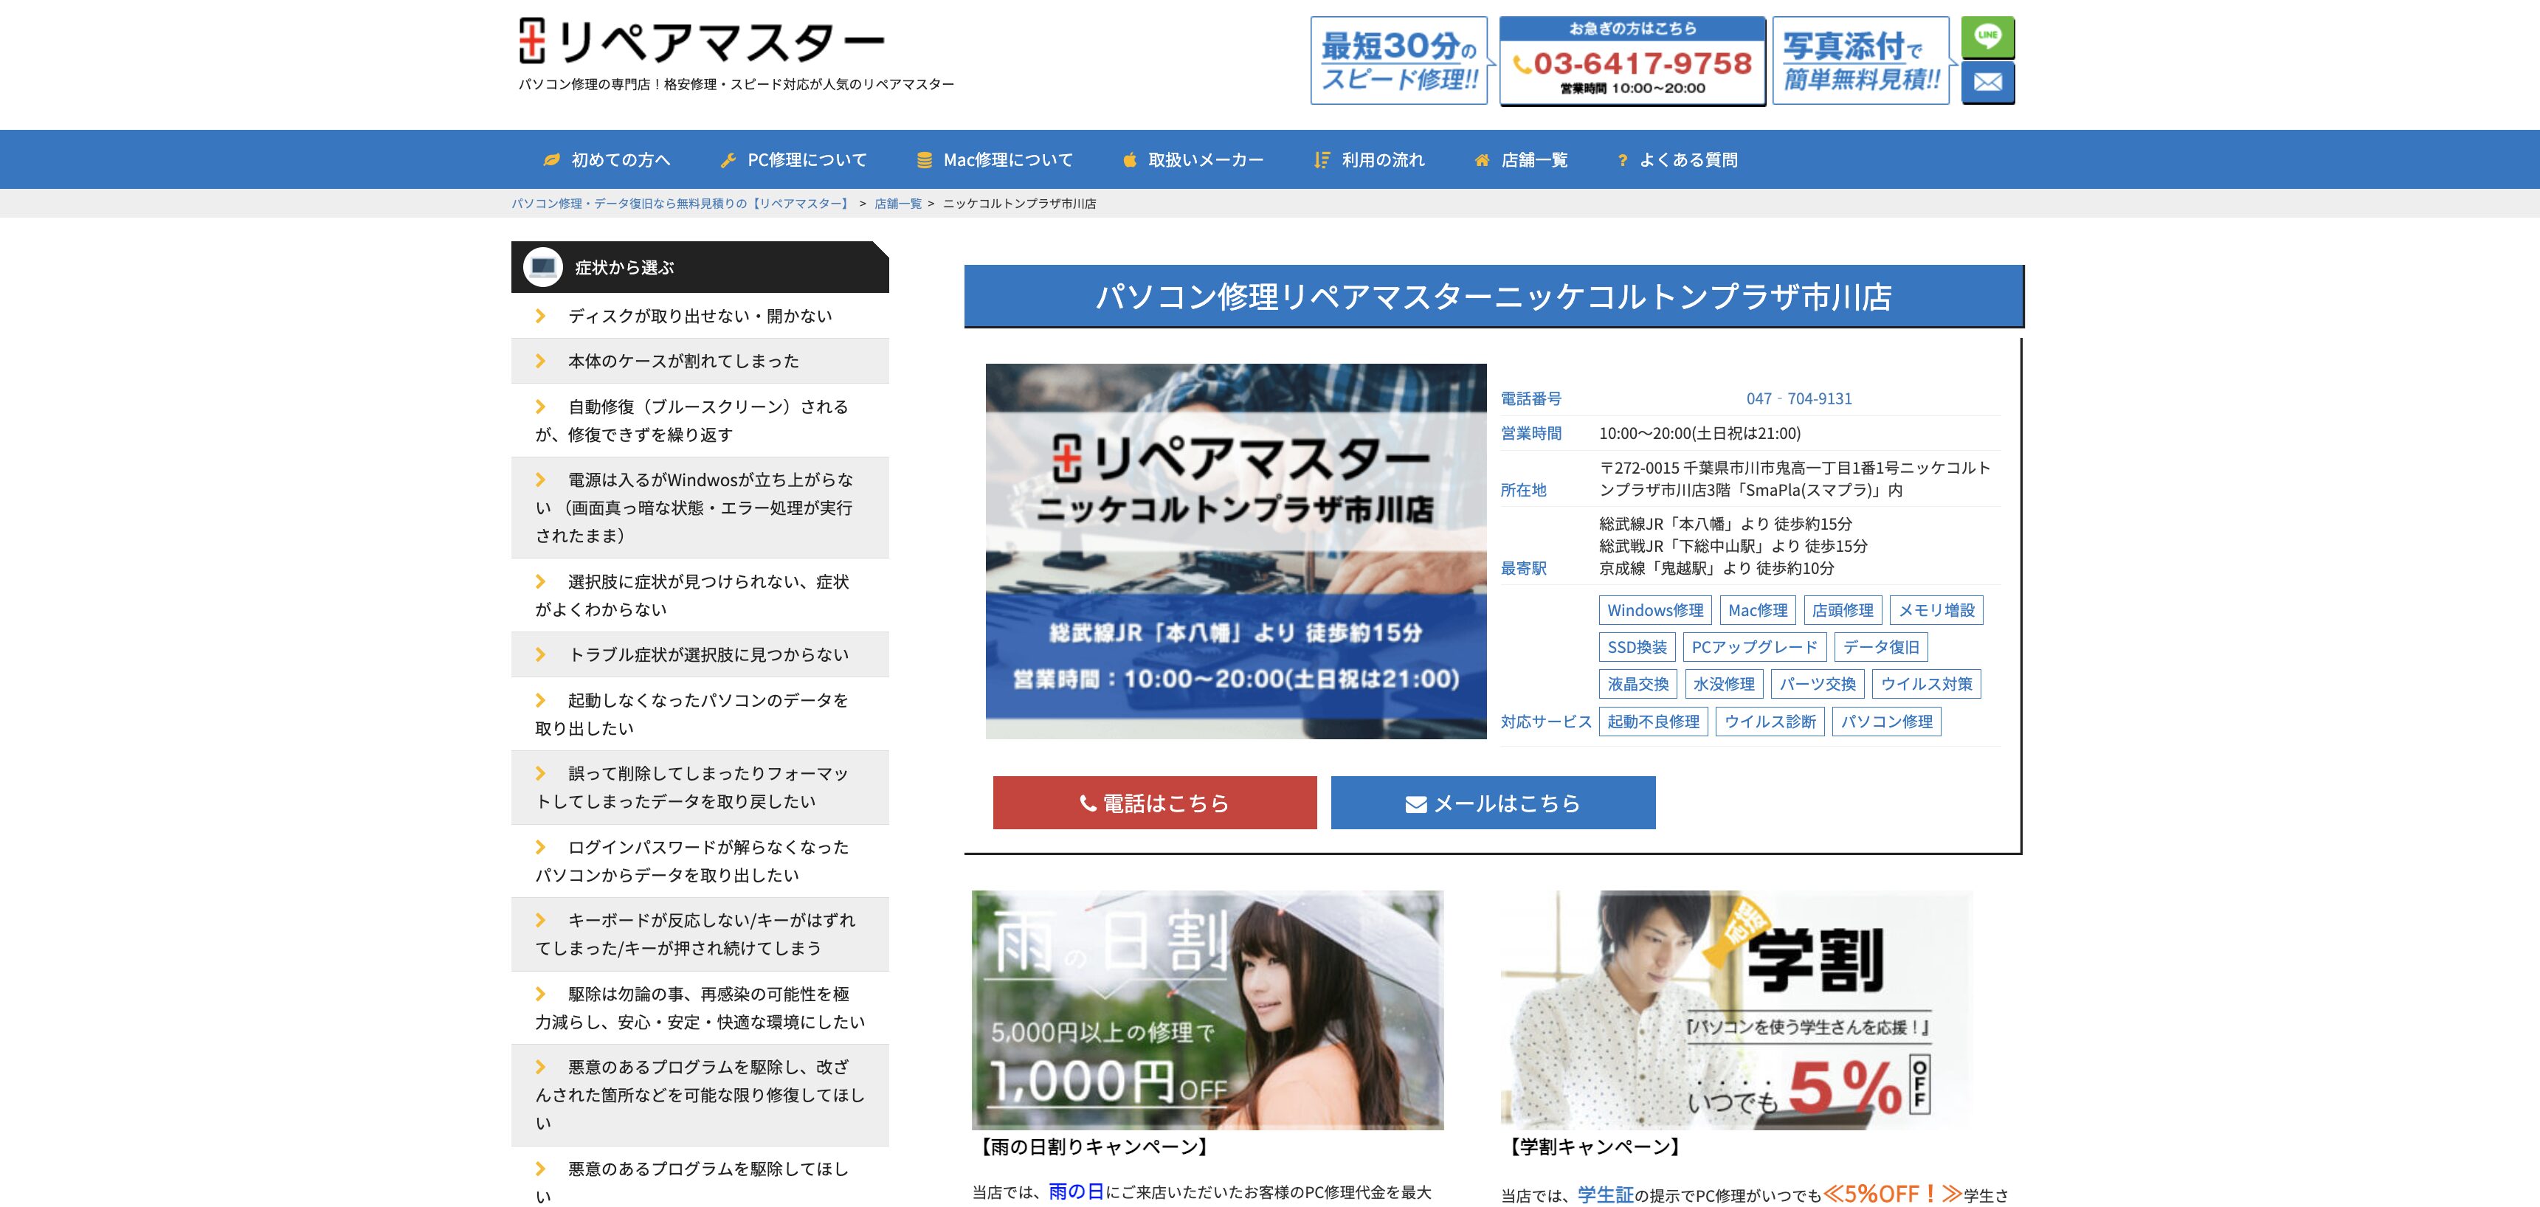Click メモリ増設 service tag
Screen dimensions: 2540x1207
1936,610
